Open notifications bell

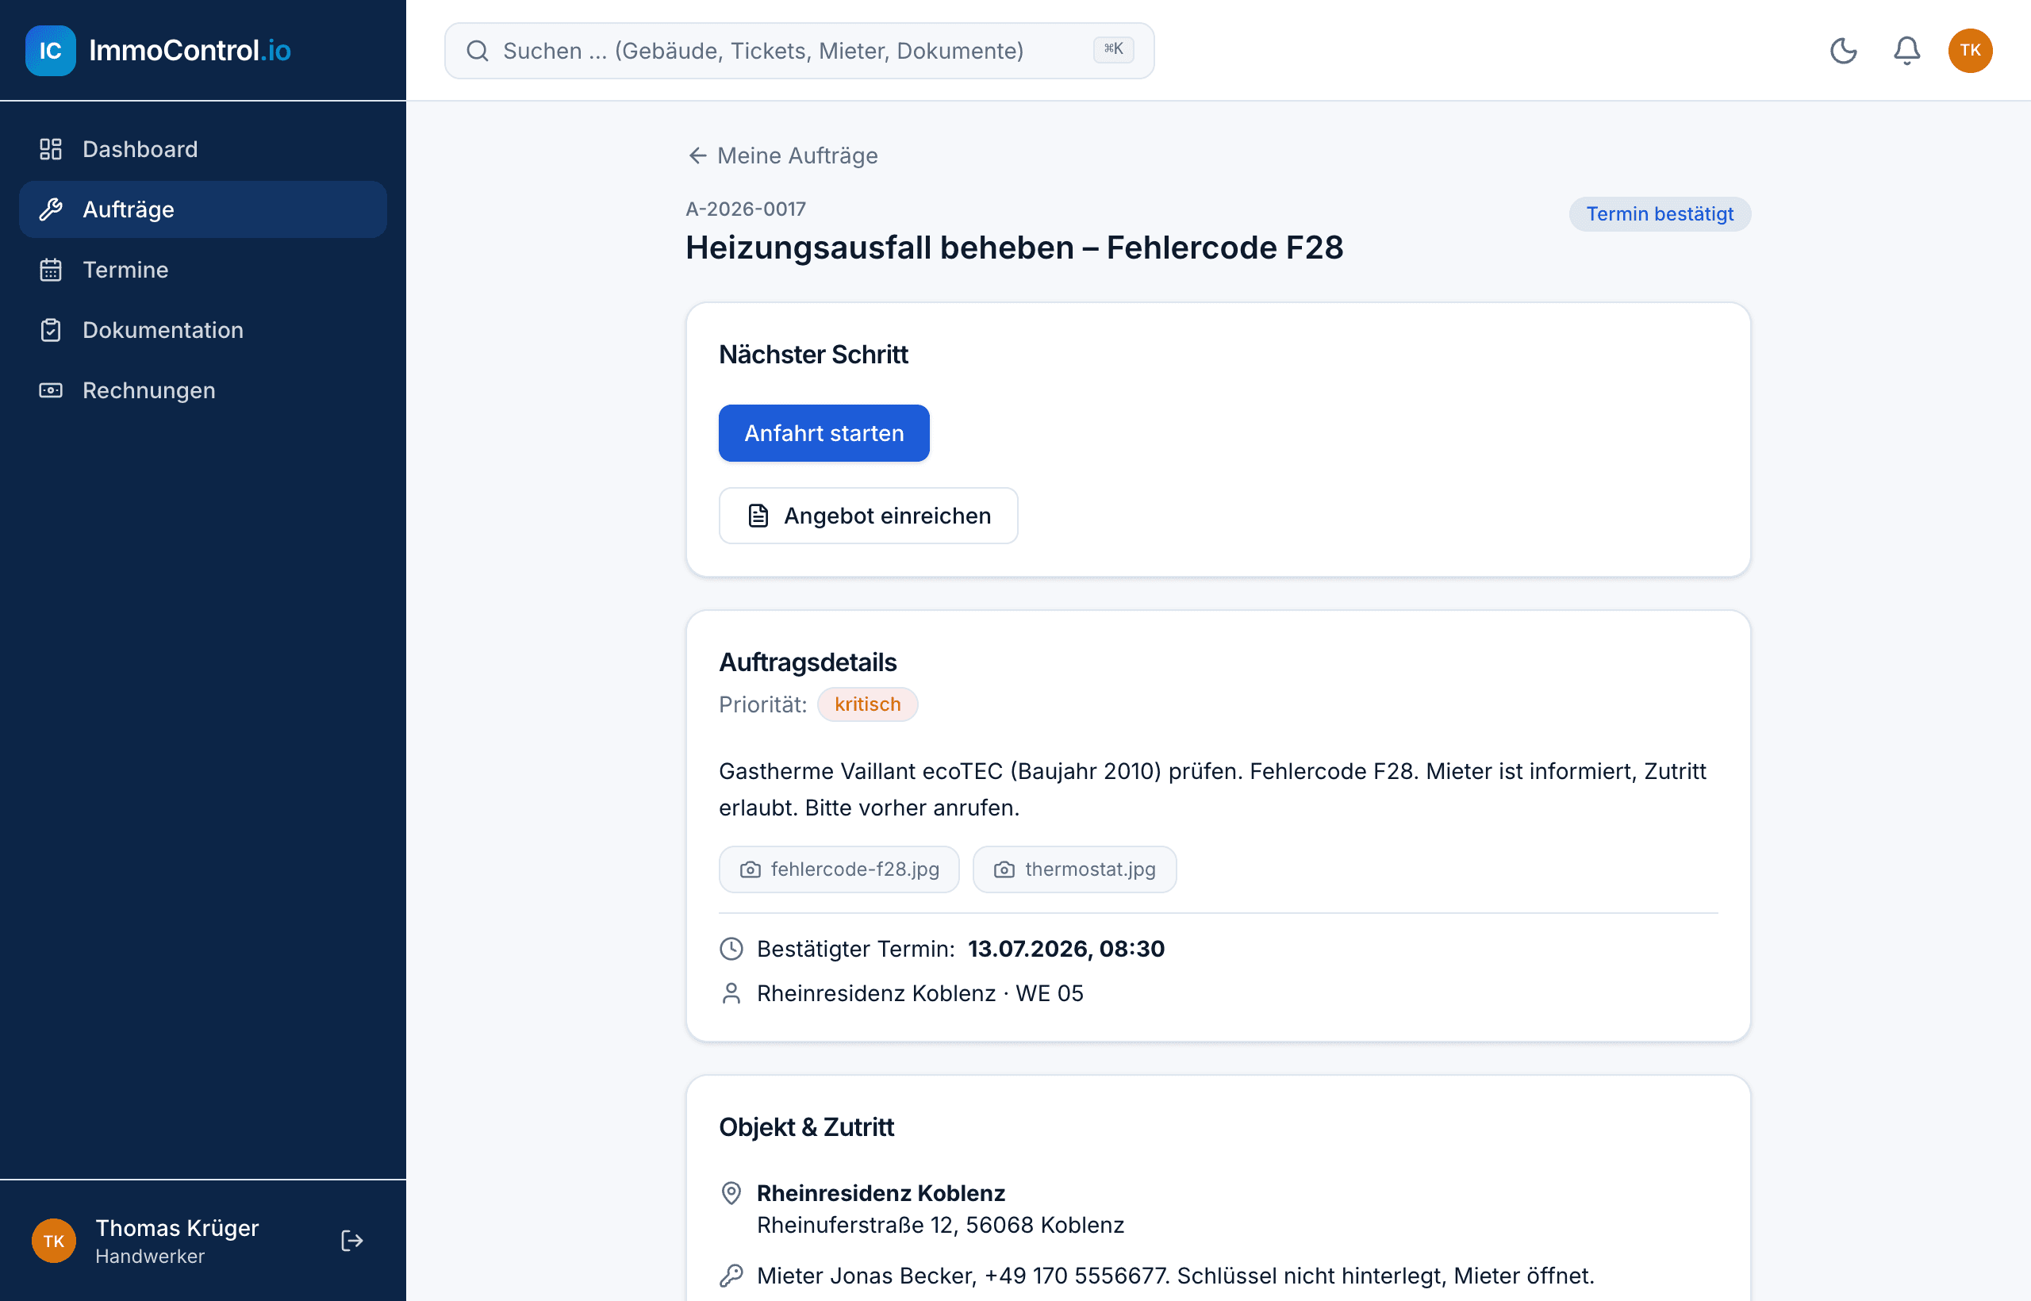click(x=1906, y=51)
